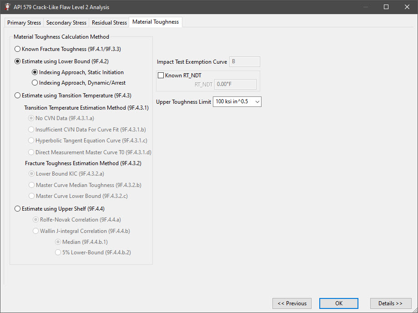Viewport: 418px width, 313px height.
Task: Click the Transition Temperature Estimation Method heading
Action: [86, 108]
